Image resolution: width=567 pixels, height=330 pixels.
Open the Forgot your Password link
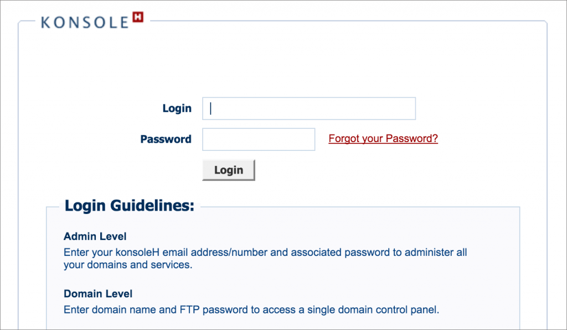coord(383,139)
